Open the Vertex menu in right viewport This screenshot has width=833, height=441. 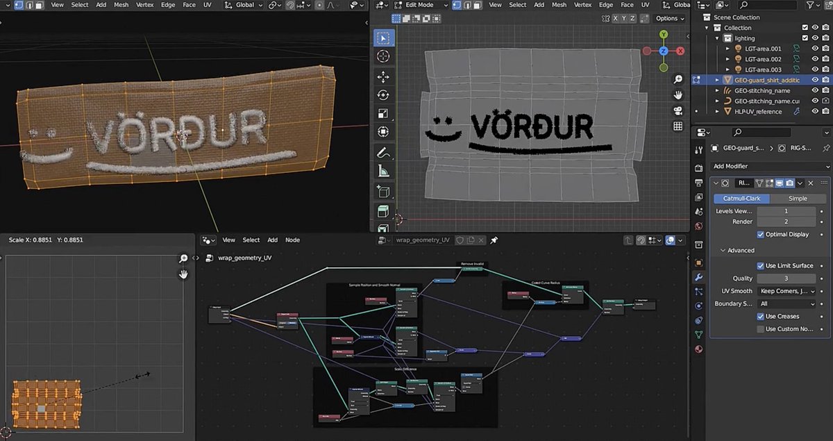click(582, 5)
